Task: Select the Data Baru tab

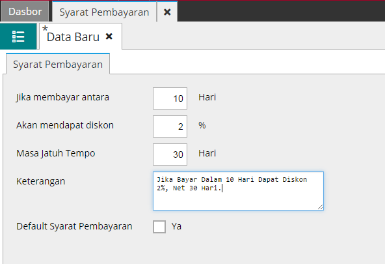Action: coord(73,37)
